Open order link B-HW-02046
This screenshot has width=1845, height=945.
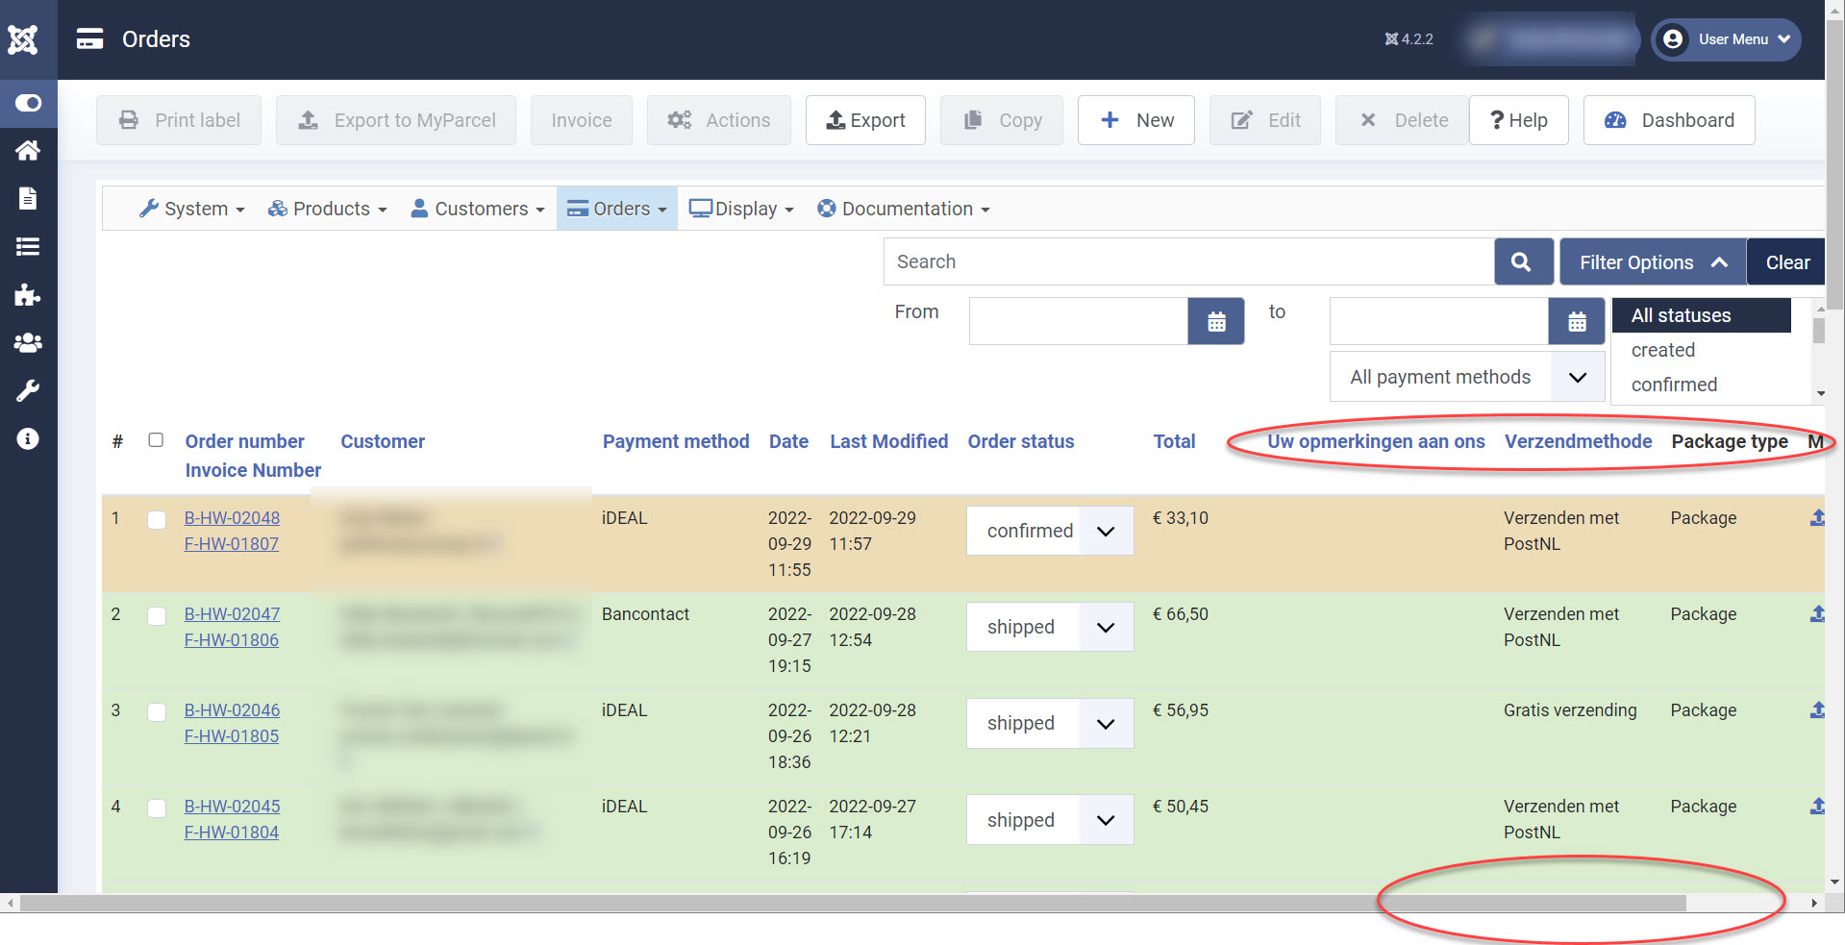tap(232, 710)
